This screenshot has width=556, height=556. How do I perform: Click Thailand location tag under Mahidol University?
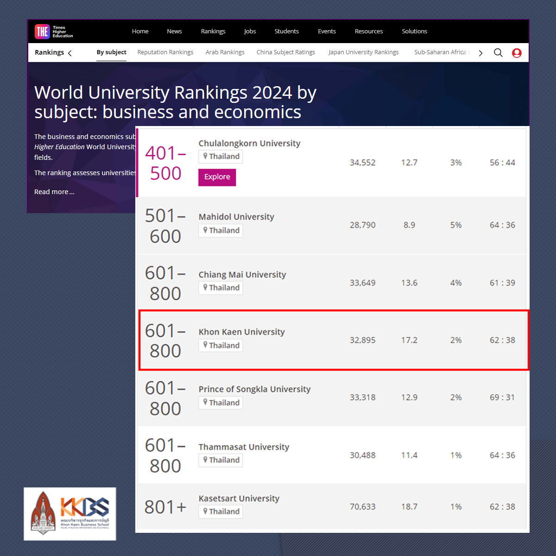(x=221, y=230)
